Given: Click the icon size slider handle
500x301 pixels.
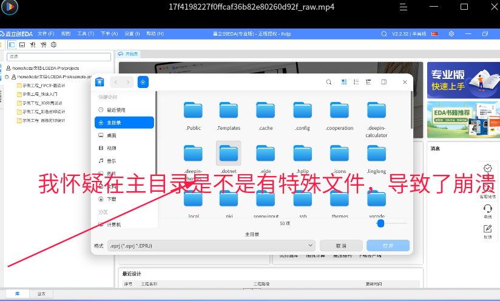Looking at the screenshot, I should coord(380,223).
